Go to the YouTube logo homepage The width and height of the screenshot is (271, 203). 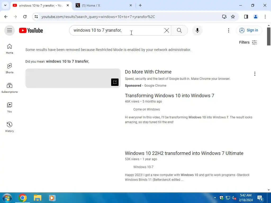[31, 30]
